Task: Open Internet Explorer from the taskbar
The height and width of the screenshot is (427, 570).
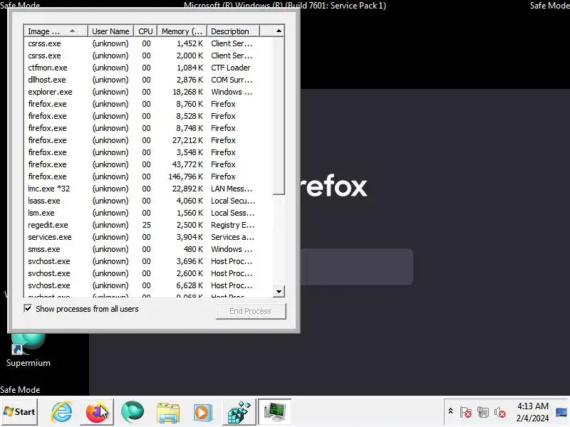Action: coord(61,412)
